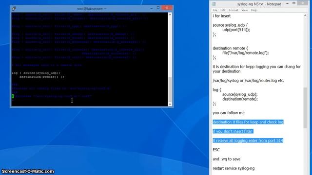Click 'udp(port(514));' text in Notepad
The image size is (312, 175).
pyautogui.click(x=236, y=30)
